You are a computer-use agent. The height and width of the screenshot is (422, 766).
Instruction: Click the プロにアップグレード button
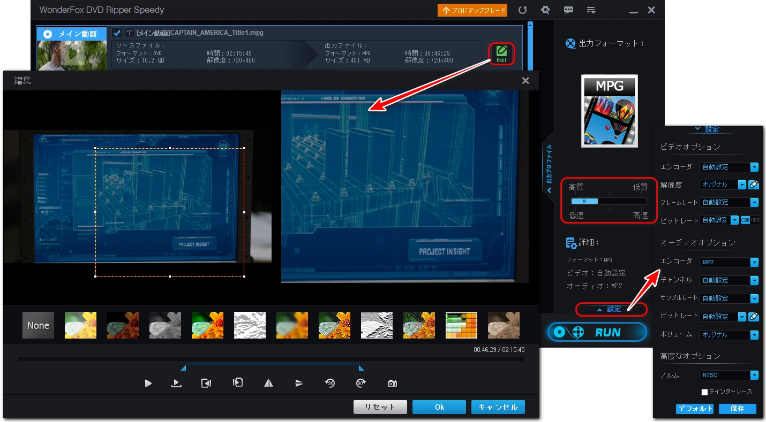tap(472, 10)
